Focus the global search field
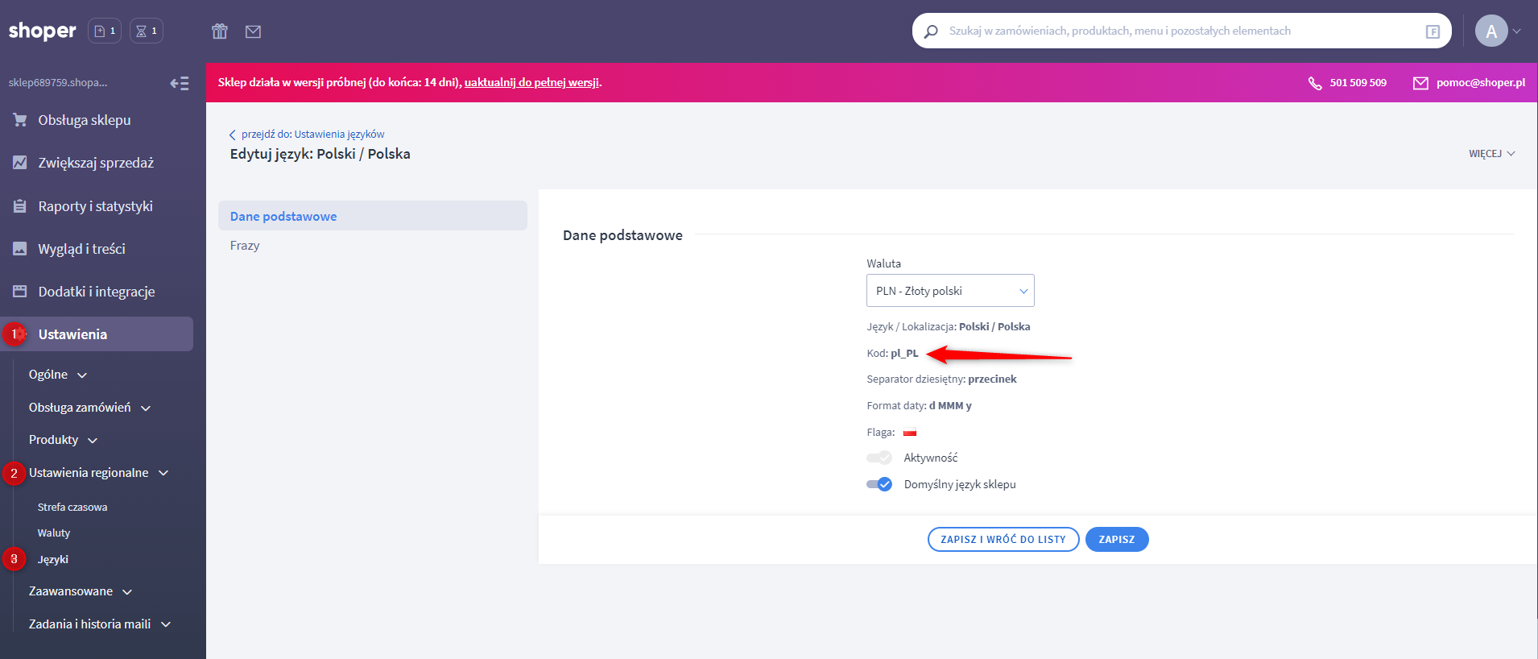This screenshot has height=659, width=1538. pos(1181,31)
